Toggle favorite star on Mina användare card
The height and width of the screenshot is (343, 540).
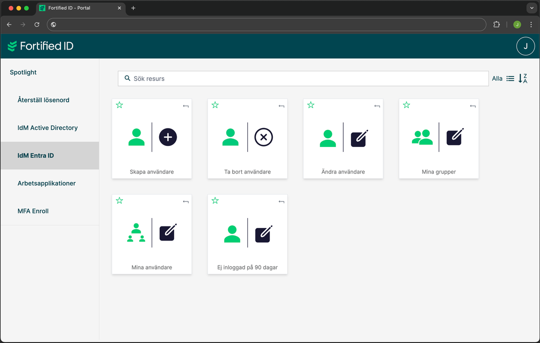coord(120,200)
